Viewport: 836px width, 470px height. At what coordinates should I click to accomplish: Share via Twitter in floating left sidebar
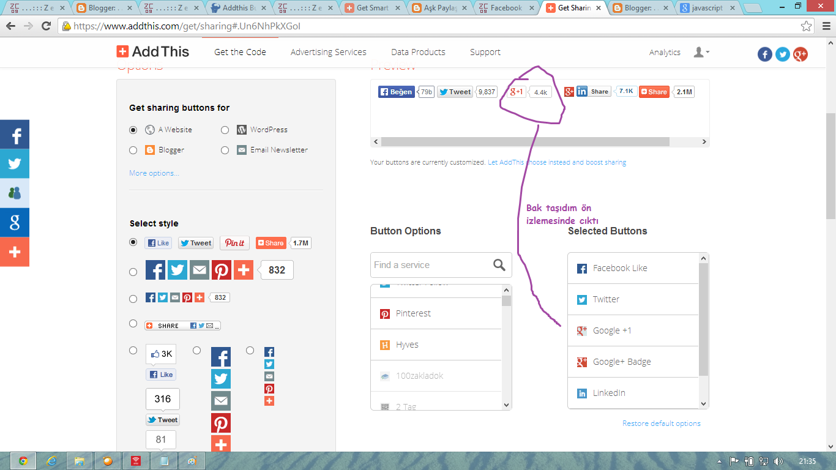[15, 163]
